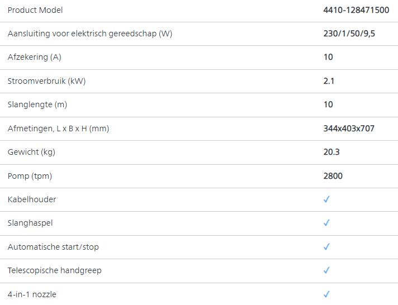The height and width of the screenshot is (305, 398).
Task: Click the Product Model label
Action: point(35,10)
